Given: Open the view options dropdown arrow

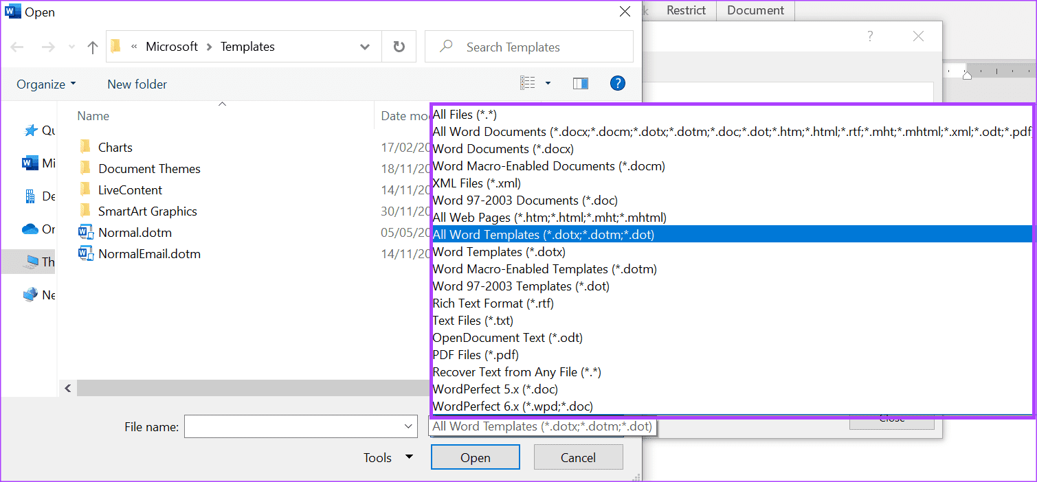Looking at the screenshot, I should (548, 84).
